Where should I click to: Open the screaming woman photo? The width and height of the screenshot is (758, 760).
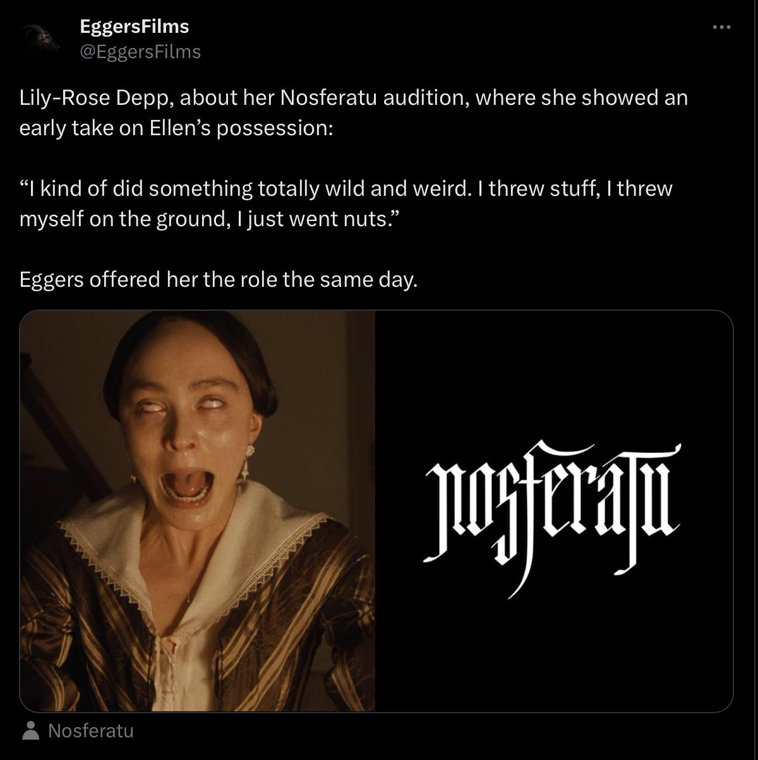coord(198,511)
